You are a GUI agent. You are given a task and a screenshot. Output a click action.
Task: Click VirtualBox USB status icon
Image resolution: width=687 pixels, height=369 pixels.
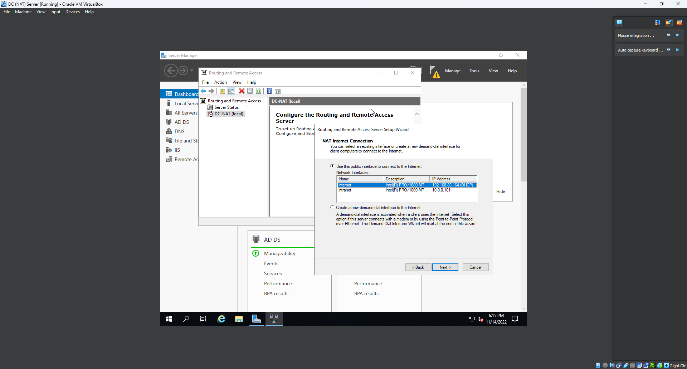coord(626,365)
